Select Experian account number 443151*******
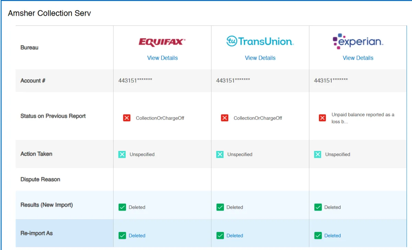Screen dimensions: 412x250 (331, 81)
